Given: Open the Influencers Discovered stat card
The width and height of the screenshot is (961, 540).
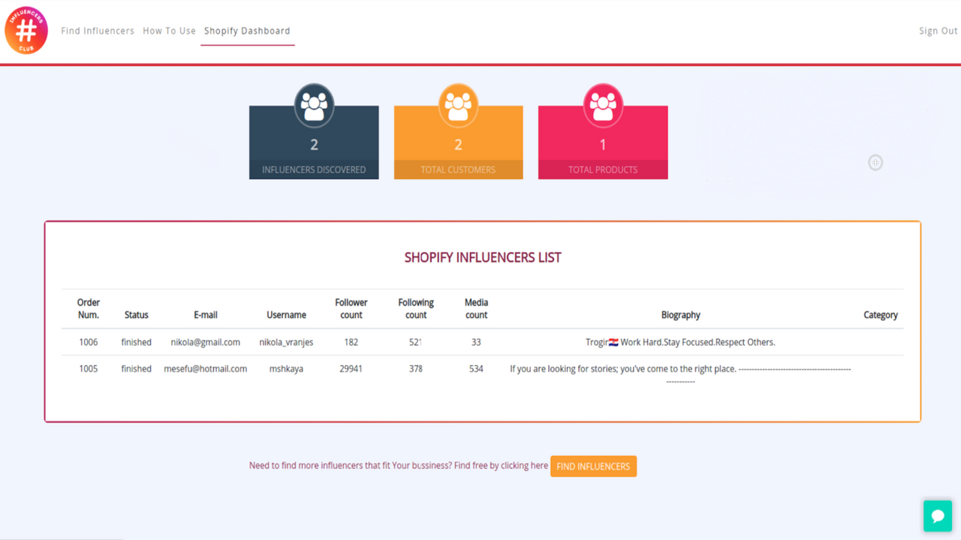Looking at the screenshot, I should click(314, 142).
